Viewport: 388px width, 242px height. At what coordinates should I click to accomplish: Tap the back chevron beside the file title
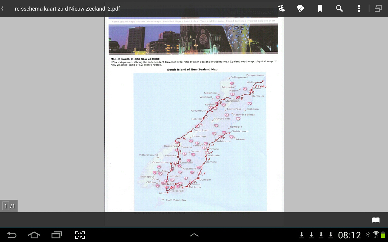pyautogui.click(x=2, y=8)
